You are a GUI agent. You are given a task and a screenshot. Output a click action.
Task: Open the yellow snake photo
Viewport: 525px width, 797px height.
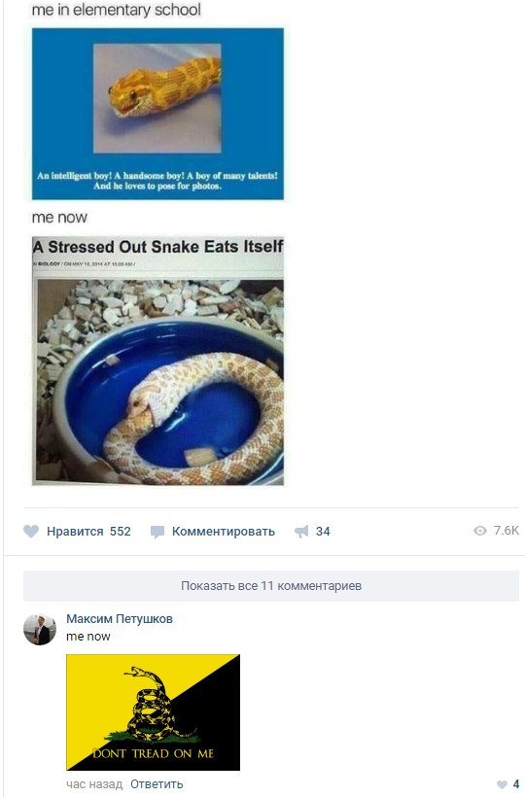pyautogui.click(x=157, y=114)
